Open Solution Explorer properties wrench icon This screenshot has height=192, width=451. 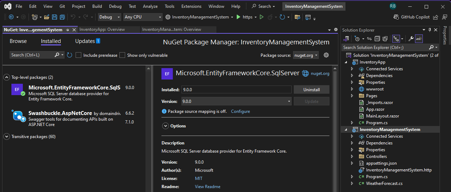[x=411, y=39]
